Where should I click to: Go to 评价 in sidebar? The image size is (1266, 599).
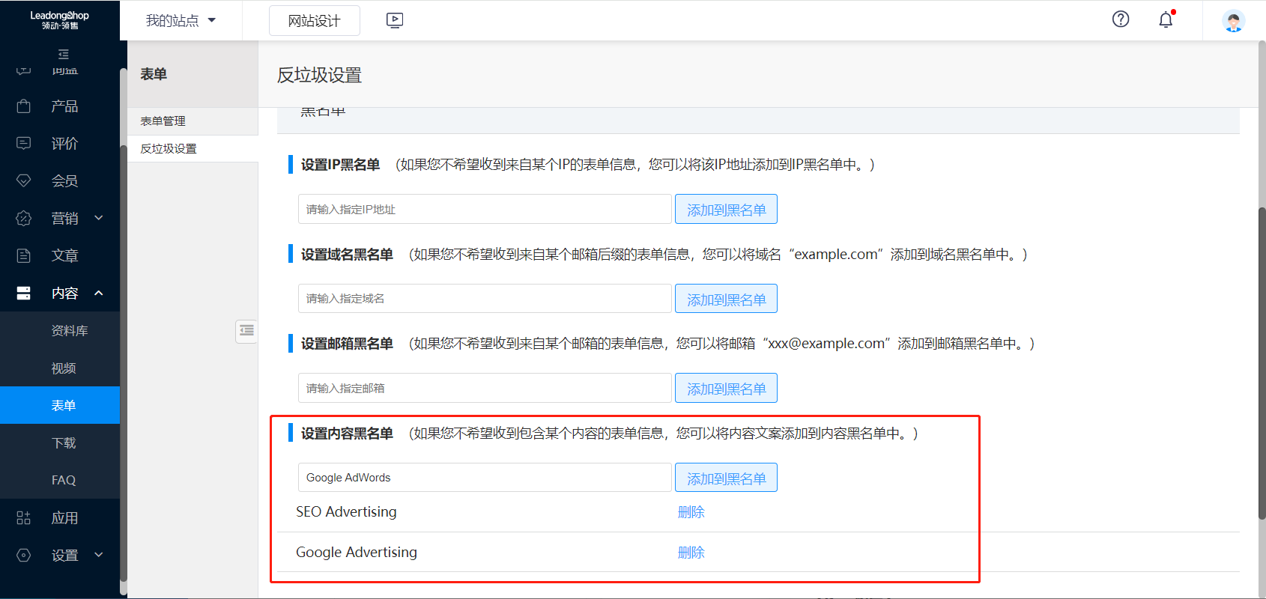64,143
